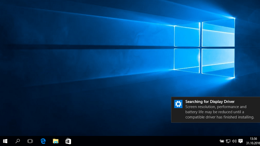Launch Microsoft Edge from taskbar
This screenshot has height=146, width=260.
coord(43,141)
